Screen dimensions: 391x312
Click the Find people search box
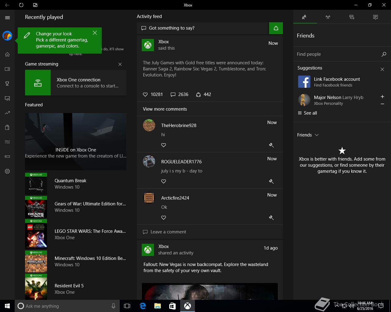(336, 54)
